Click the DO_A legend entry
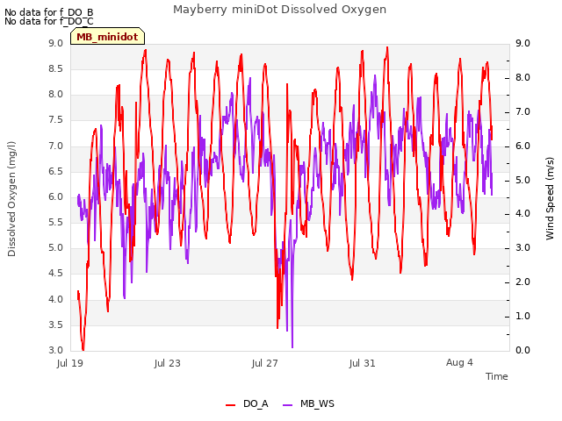Image resolution: width=562 pixels, height=421 pixels. click(247, 403)
